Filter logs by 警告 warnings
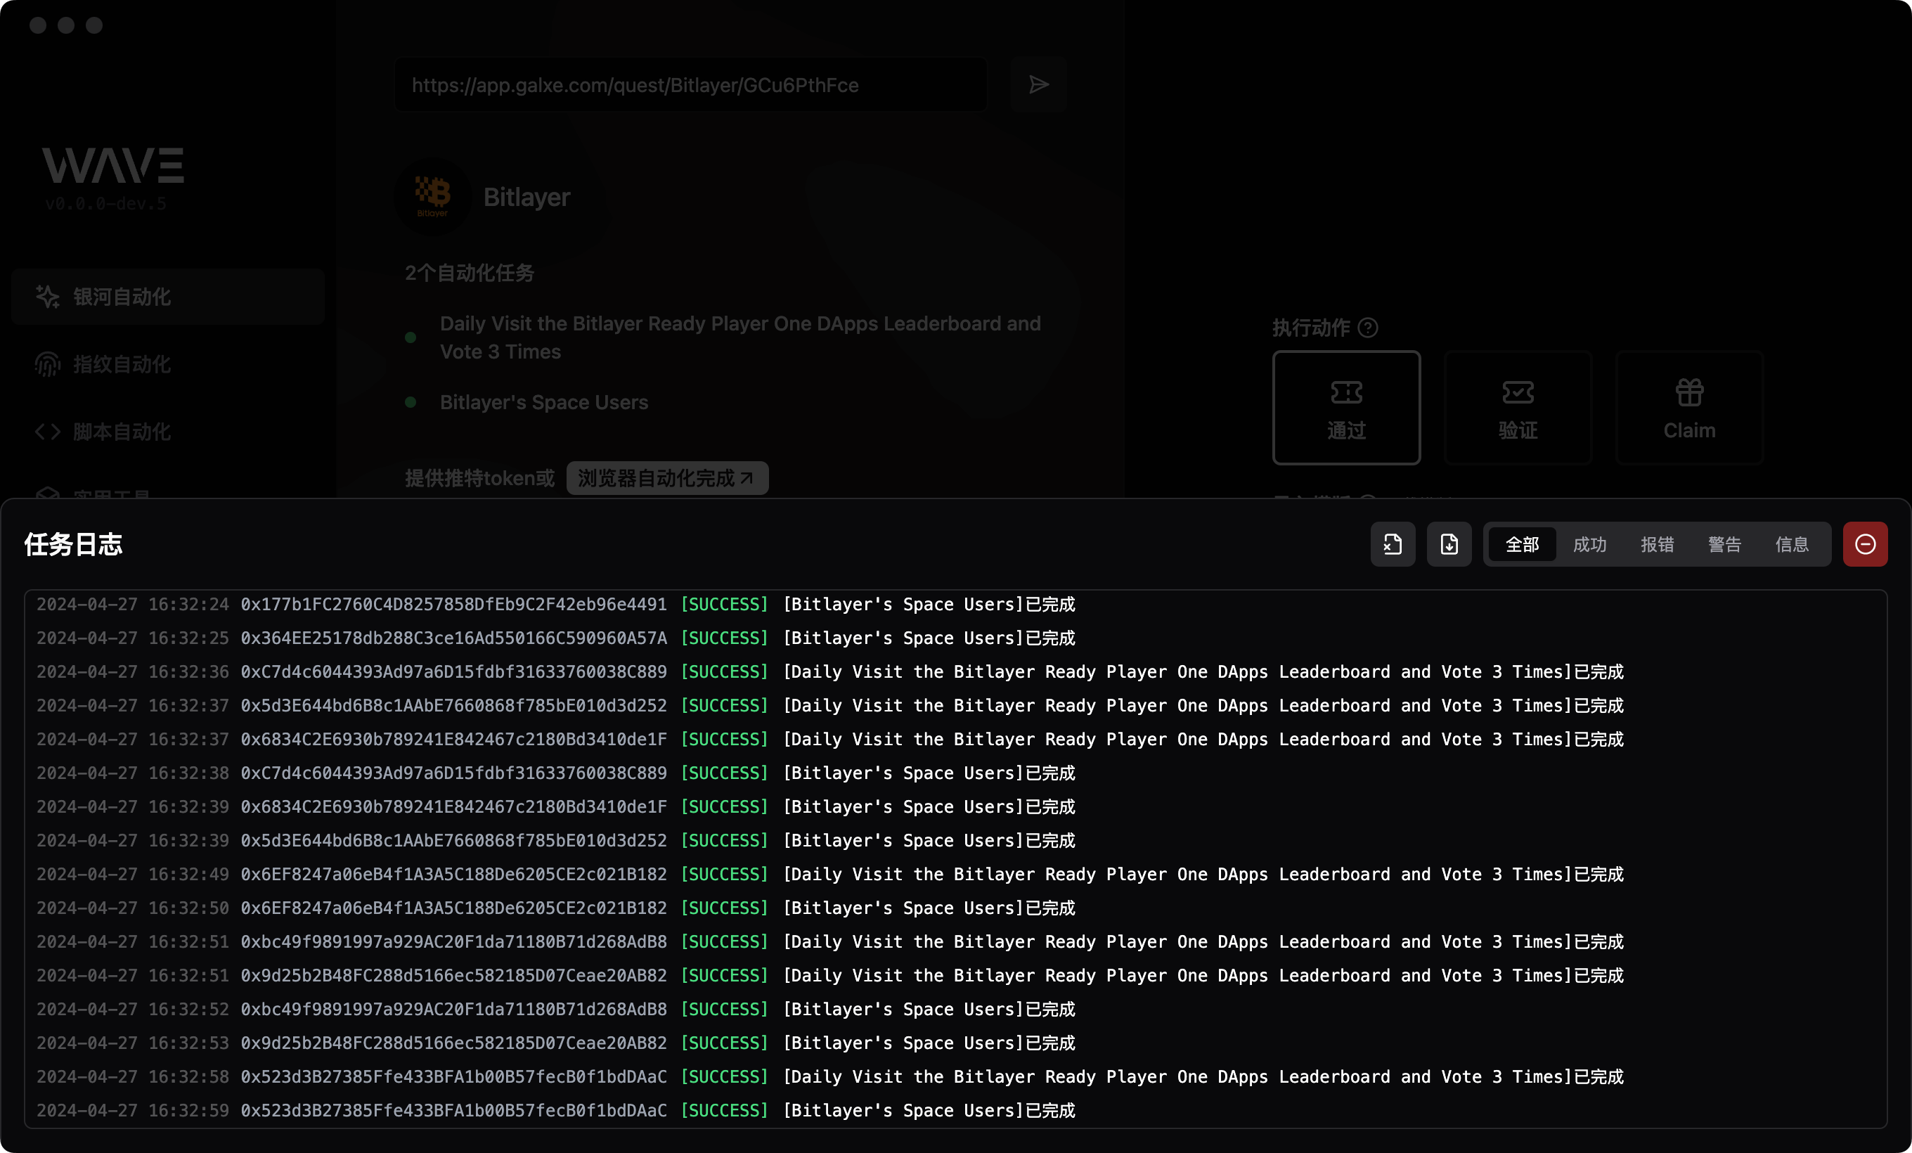Image resolution: width=1912 pixels, height=1153 pixels. 1724,544
